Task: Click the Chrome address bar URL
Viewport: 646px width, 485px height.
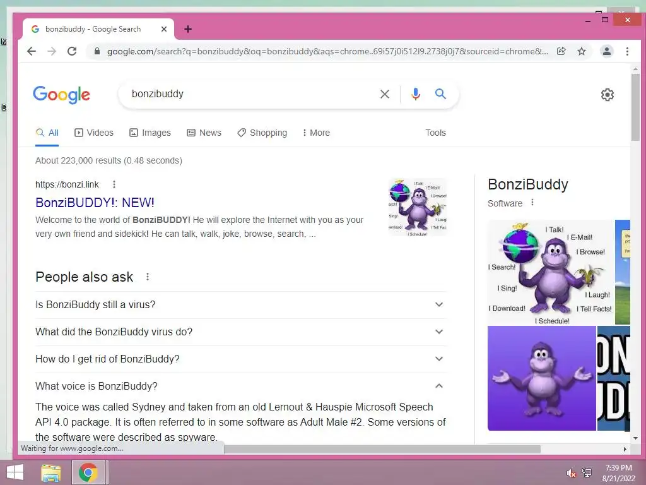Action: pos(327,51)
